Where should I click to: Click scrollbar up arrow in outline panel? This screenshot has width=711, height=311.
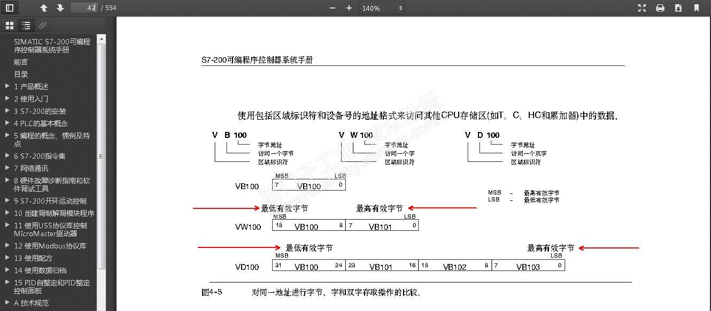(x=102, y=39)
